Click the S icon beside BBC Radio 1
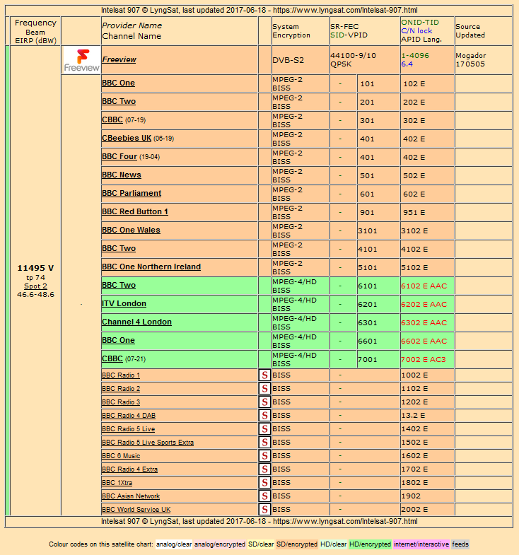Screen dimensions: 519x555 tap(264, 375)
